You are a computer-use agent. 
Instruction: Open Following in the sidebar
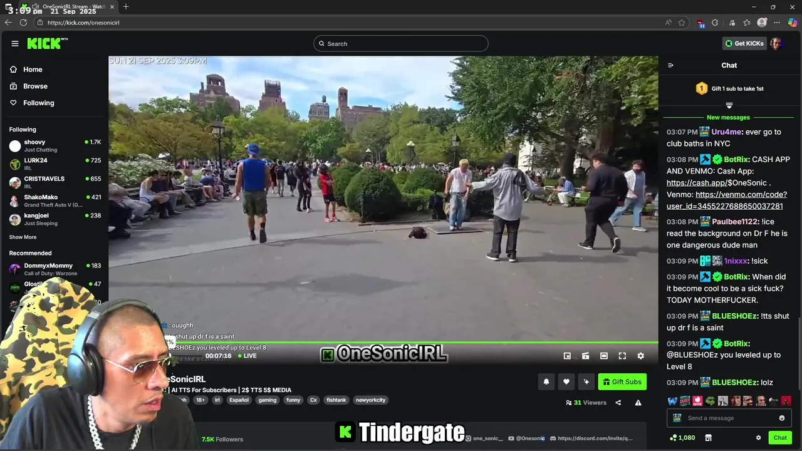[x=32, y=103]
